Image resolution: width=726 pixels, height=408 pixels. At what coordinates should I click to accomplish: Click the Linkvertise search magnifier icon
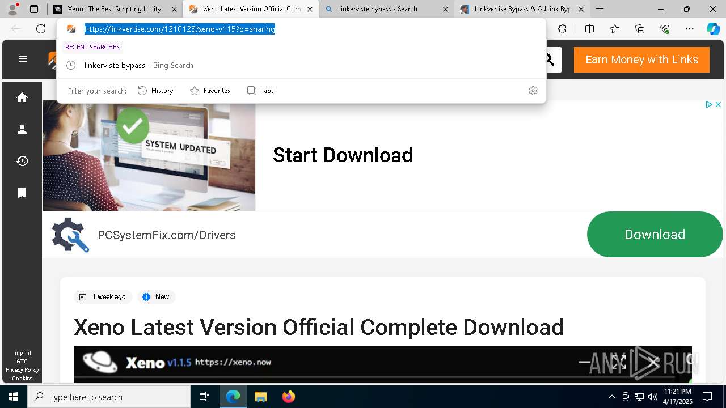(549, 59)
